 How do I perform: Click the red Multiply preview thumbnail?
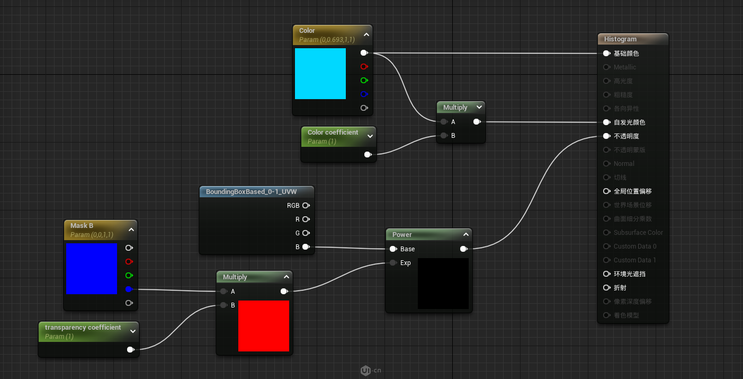(x=263, y=326)
